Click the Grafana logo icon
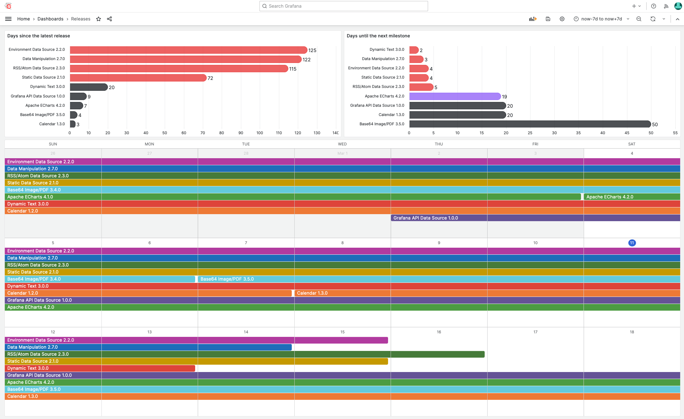Image resolution: width=684 pixels, height=419 pixels. tap(8, 6)
